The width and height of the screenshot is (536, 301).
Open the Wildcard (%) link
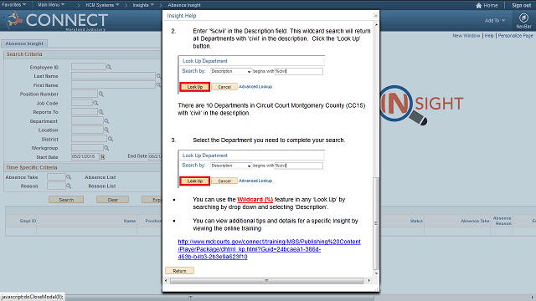255,199
